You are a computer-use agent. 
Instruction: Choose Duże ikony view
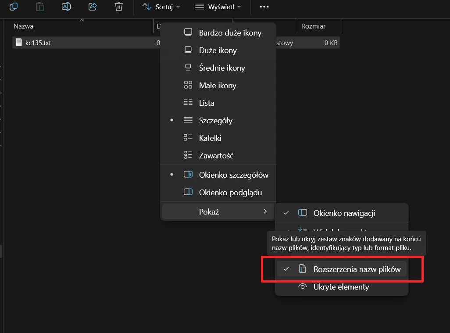pos(218,50)
